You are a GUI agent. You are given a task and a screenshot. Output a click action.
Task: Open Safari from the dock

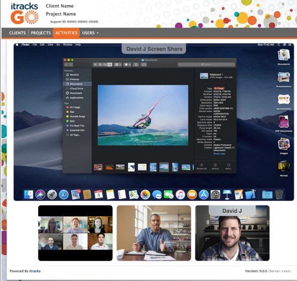[64, 195]
